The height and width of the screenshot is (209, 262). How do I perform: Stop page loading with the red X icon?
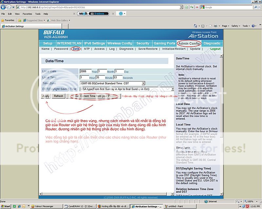[x=197, y=7]
